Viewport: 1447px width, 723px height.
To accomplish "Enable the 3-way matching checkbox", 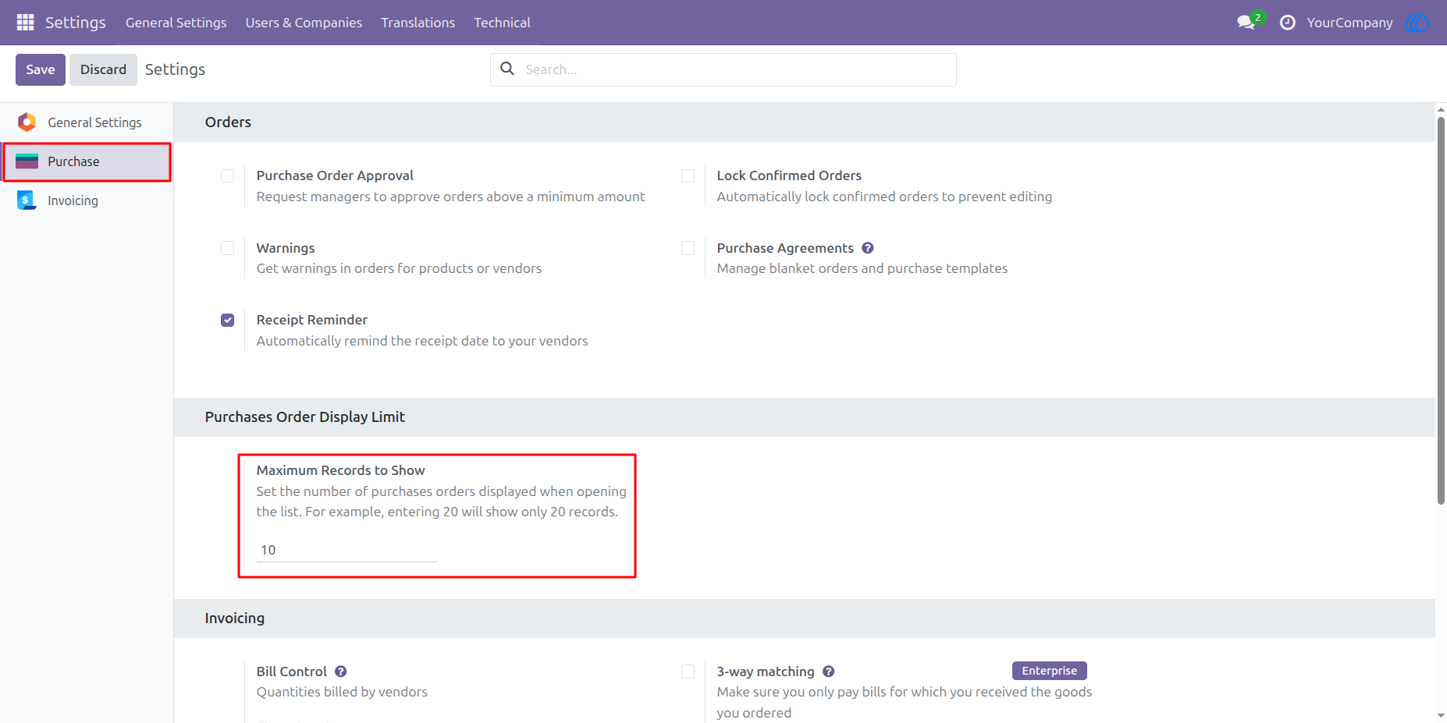I will [x=688, y=672].
